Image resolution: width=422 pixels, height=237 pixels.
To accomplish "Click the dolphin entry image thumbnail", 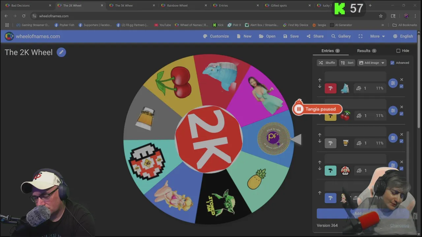I will [x=345, y=88].
